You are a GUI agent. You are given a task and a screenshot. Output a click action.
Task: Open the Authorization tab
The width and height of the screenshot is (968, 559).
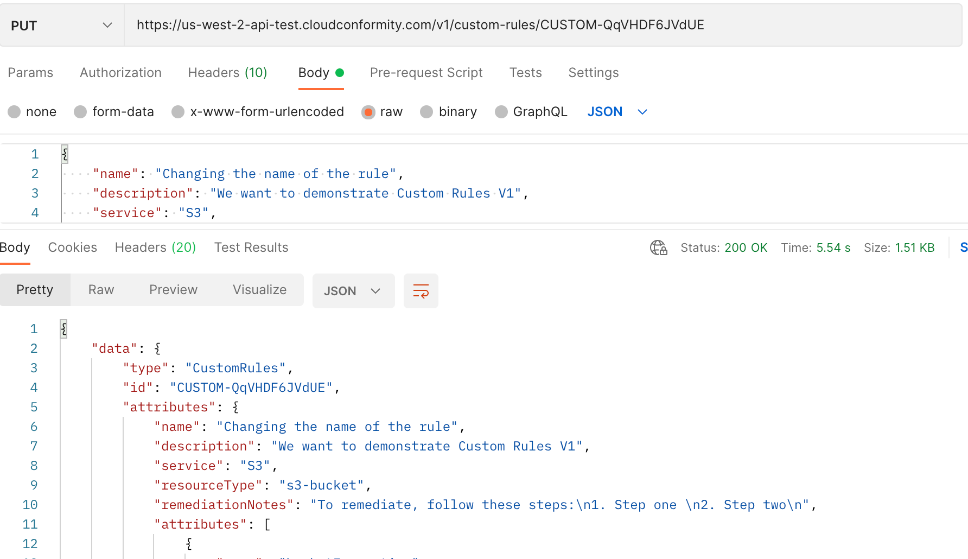[120, 73]
